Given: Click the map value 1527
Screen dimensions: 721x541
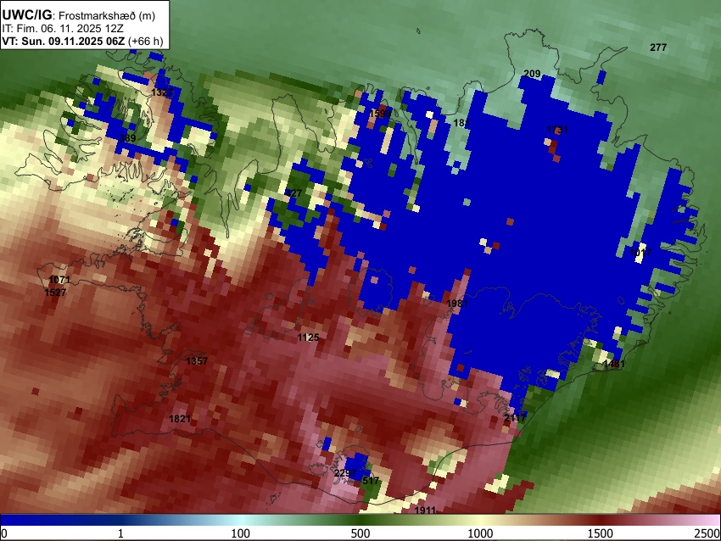Looking at the screenshot, I should (55, 293).
